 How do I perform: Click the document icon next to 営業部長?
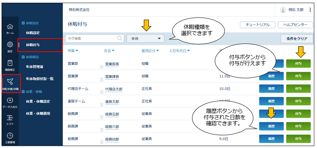pyautogui.click(x=102, y=67)
